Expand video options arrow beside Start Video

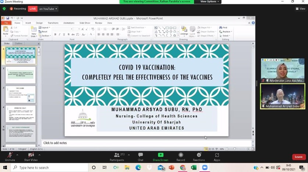coord(39,154)
